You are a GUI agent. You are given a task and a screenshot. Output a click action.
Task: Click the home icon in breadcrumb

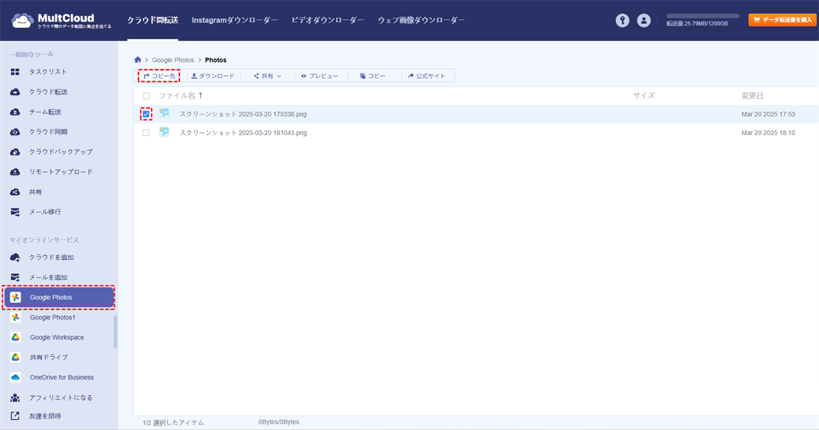(139, 60)
